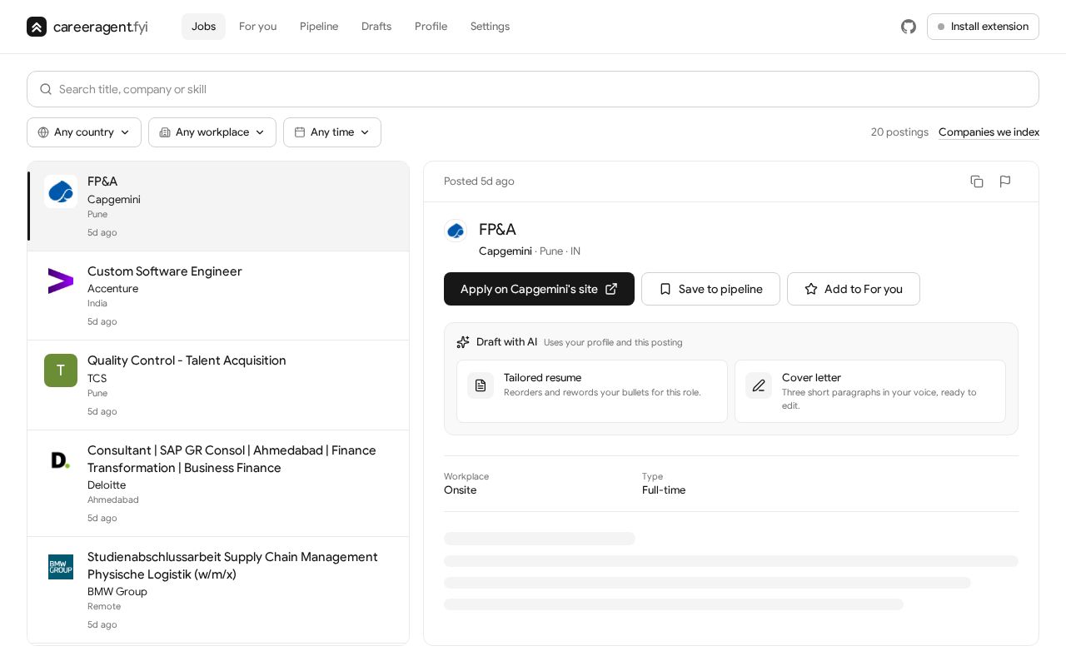This screenshot has height=666, width=1066.
Task: Open the Any workplace filter dropdown
Action: [x=212, y=132]
